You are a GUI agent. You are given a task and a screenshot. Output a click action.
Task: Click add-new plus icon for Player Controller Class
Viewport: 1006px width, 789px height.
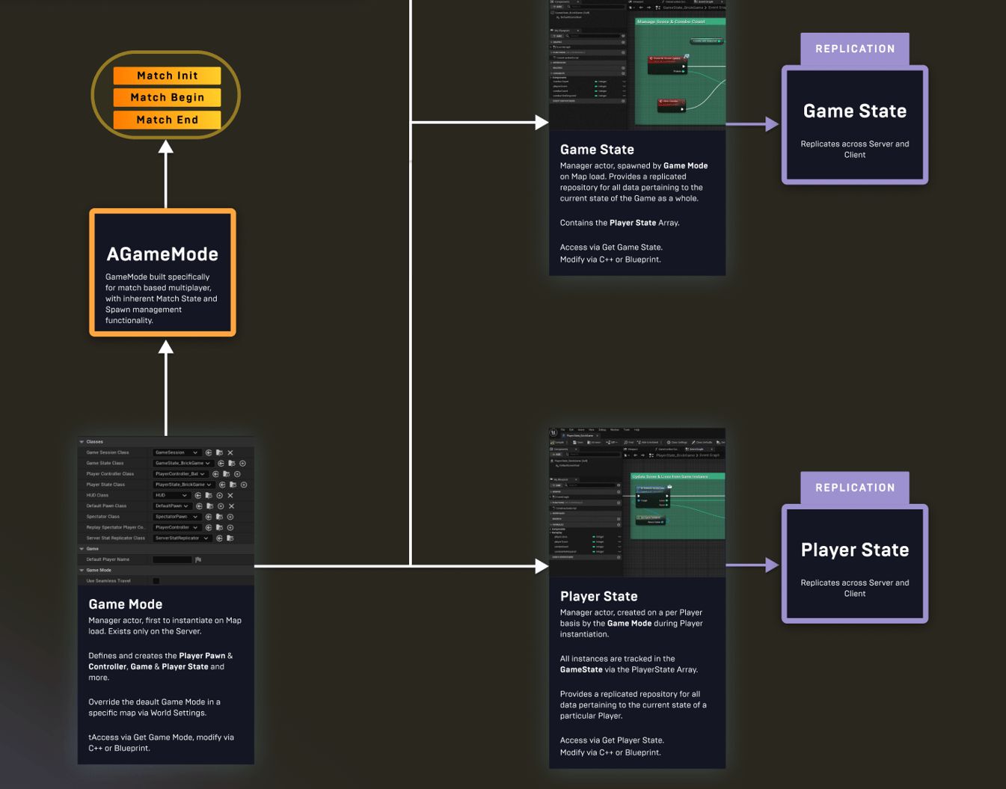237,474
